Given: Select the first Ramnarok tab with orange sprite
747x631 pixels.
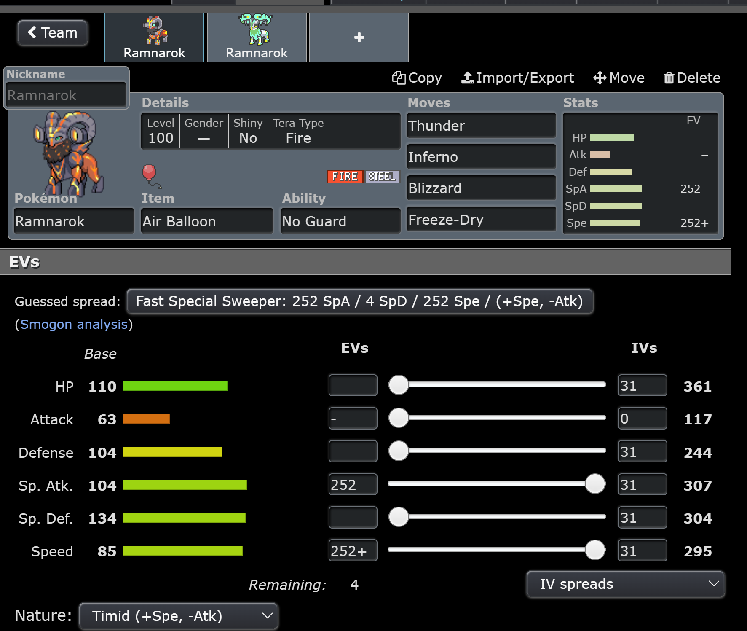Looking at the screenshot, I should (x=154, y=38).
